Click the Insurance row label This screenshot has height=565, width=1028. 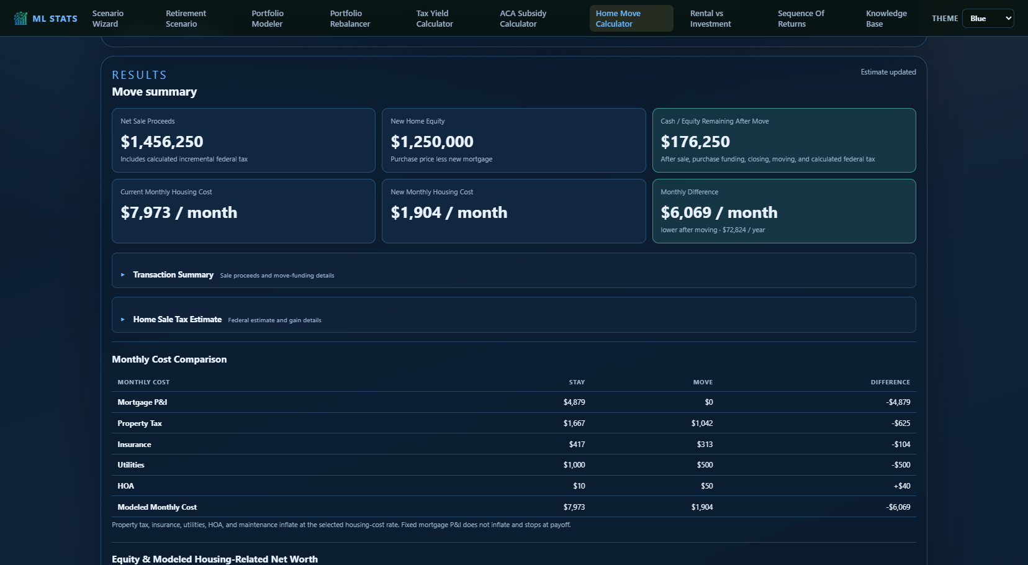coord(134,445)
